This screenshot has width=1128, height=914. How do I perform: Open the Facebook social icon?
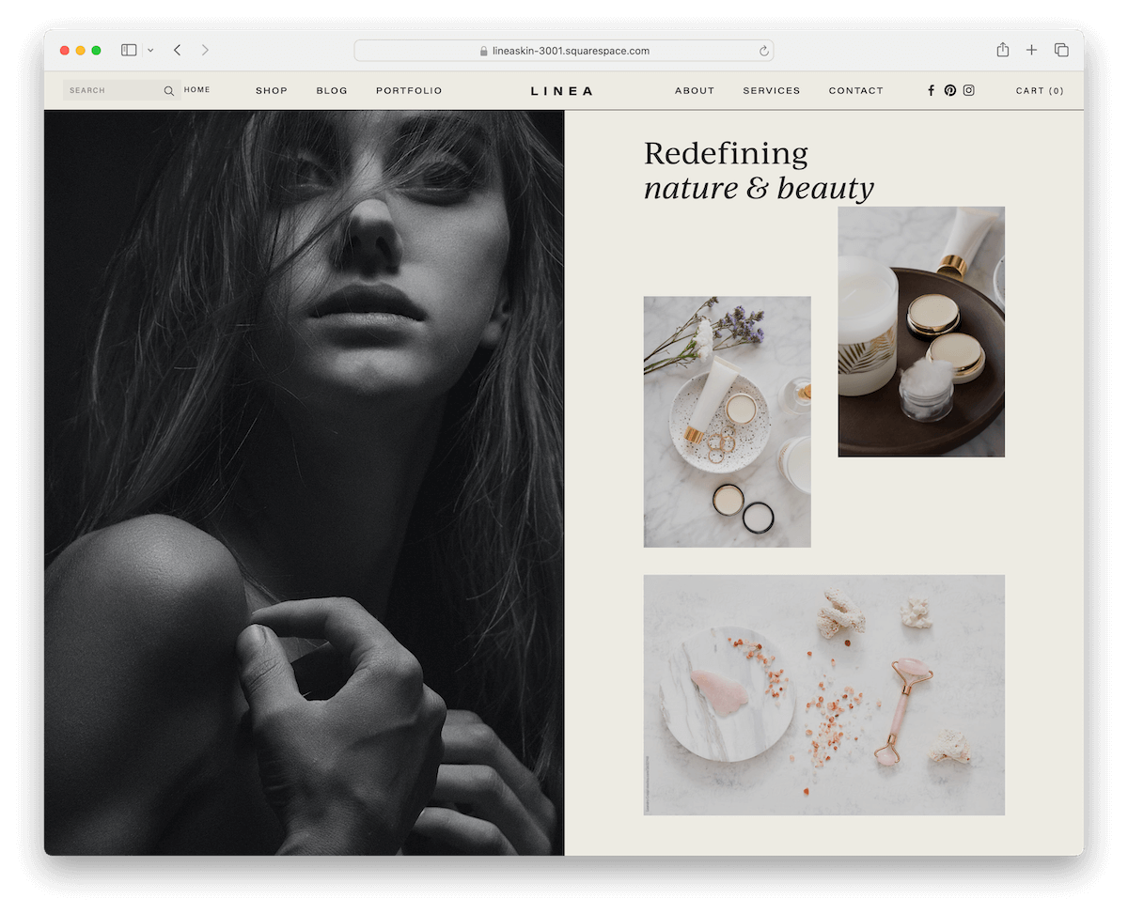[x=931, y=90]
